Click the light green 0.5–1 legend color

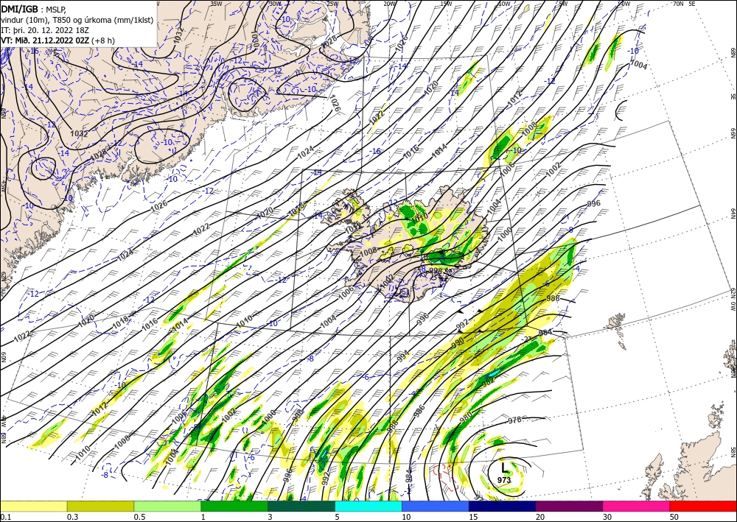click(x=167, y=507)
